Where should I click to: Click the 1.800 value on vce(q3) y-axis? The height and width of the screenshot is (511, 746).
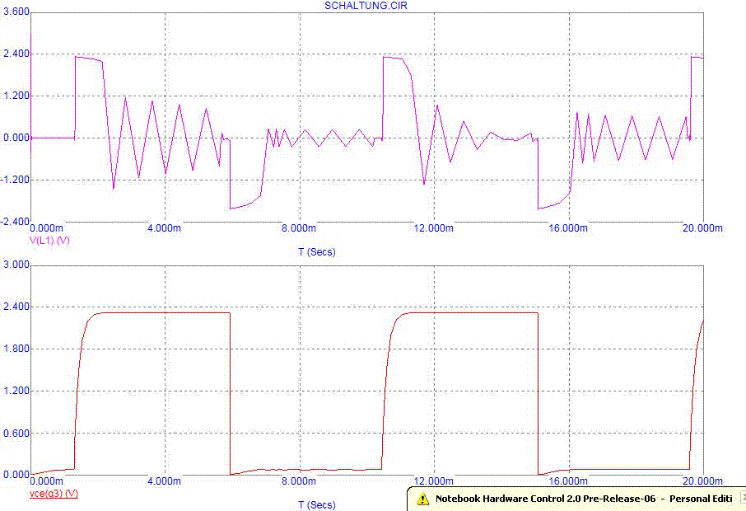coord(16,349)
